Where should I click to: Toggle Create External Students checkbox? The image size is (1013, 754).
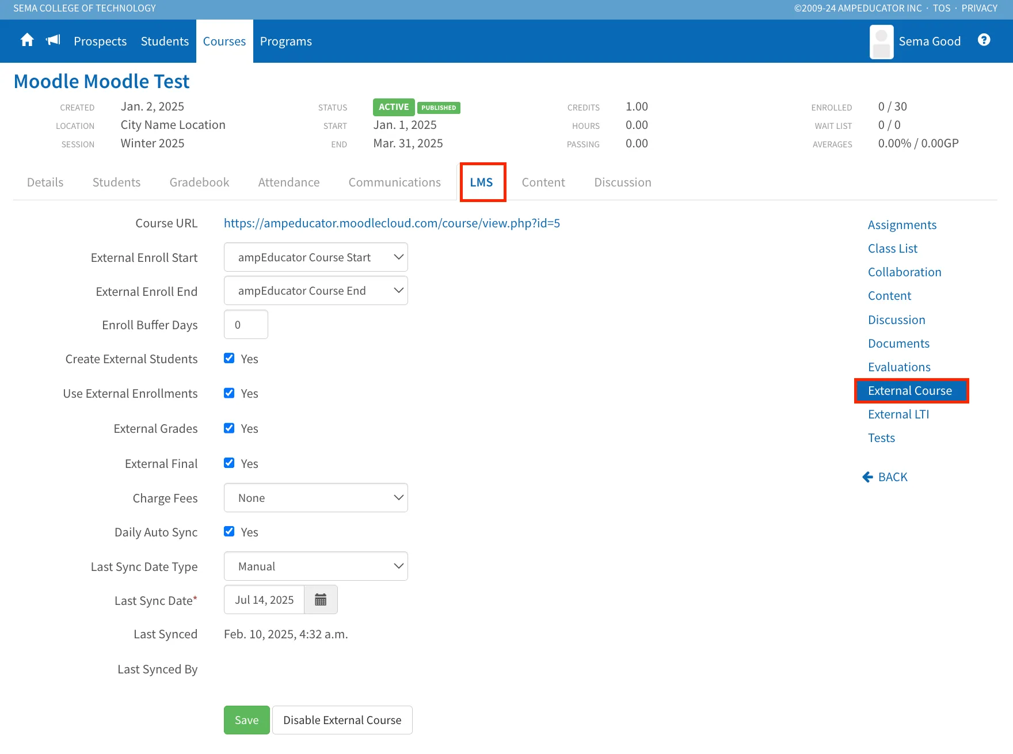click(229, 358)
